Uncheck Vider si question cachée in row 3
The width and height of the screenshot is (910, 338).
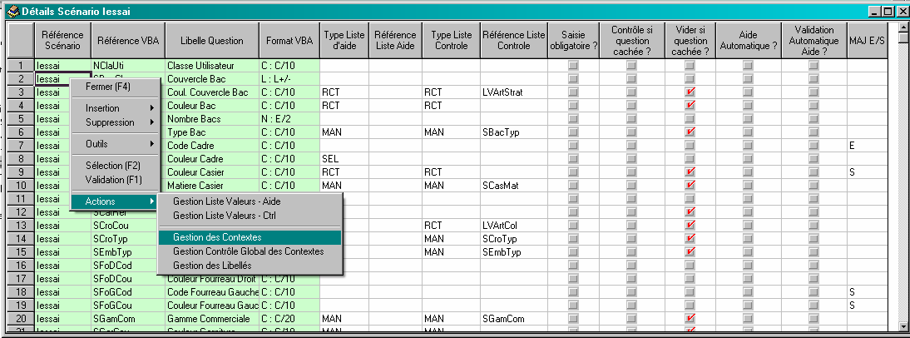[690, 92]
